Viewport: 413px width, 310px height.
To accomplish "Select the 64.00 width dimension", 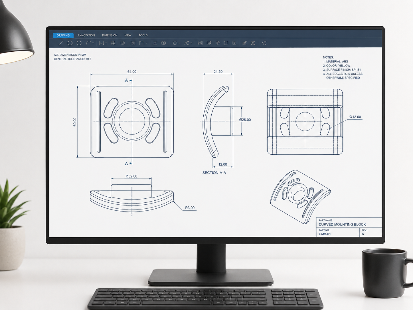I will [x=132, y=72].
